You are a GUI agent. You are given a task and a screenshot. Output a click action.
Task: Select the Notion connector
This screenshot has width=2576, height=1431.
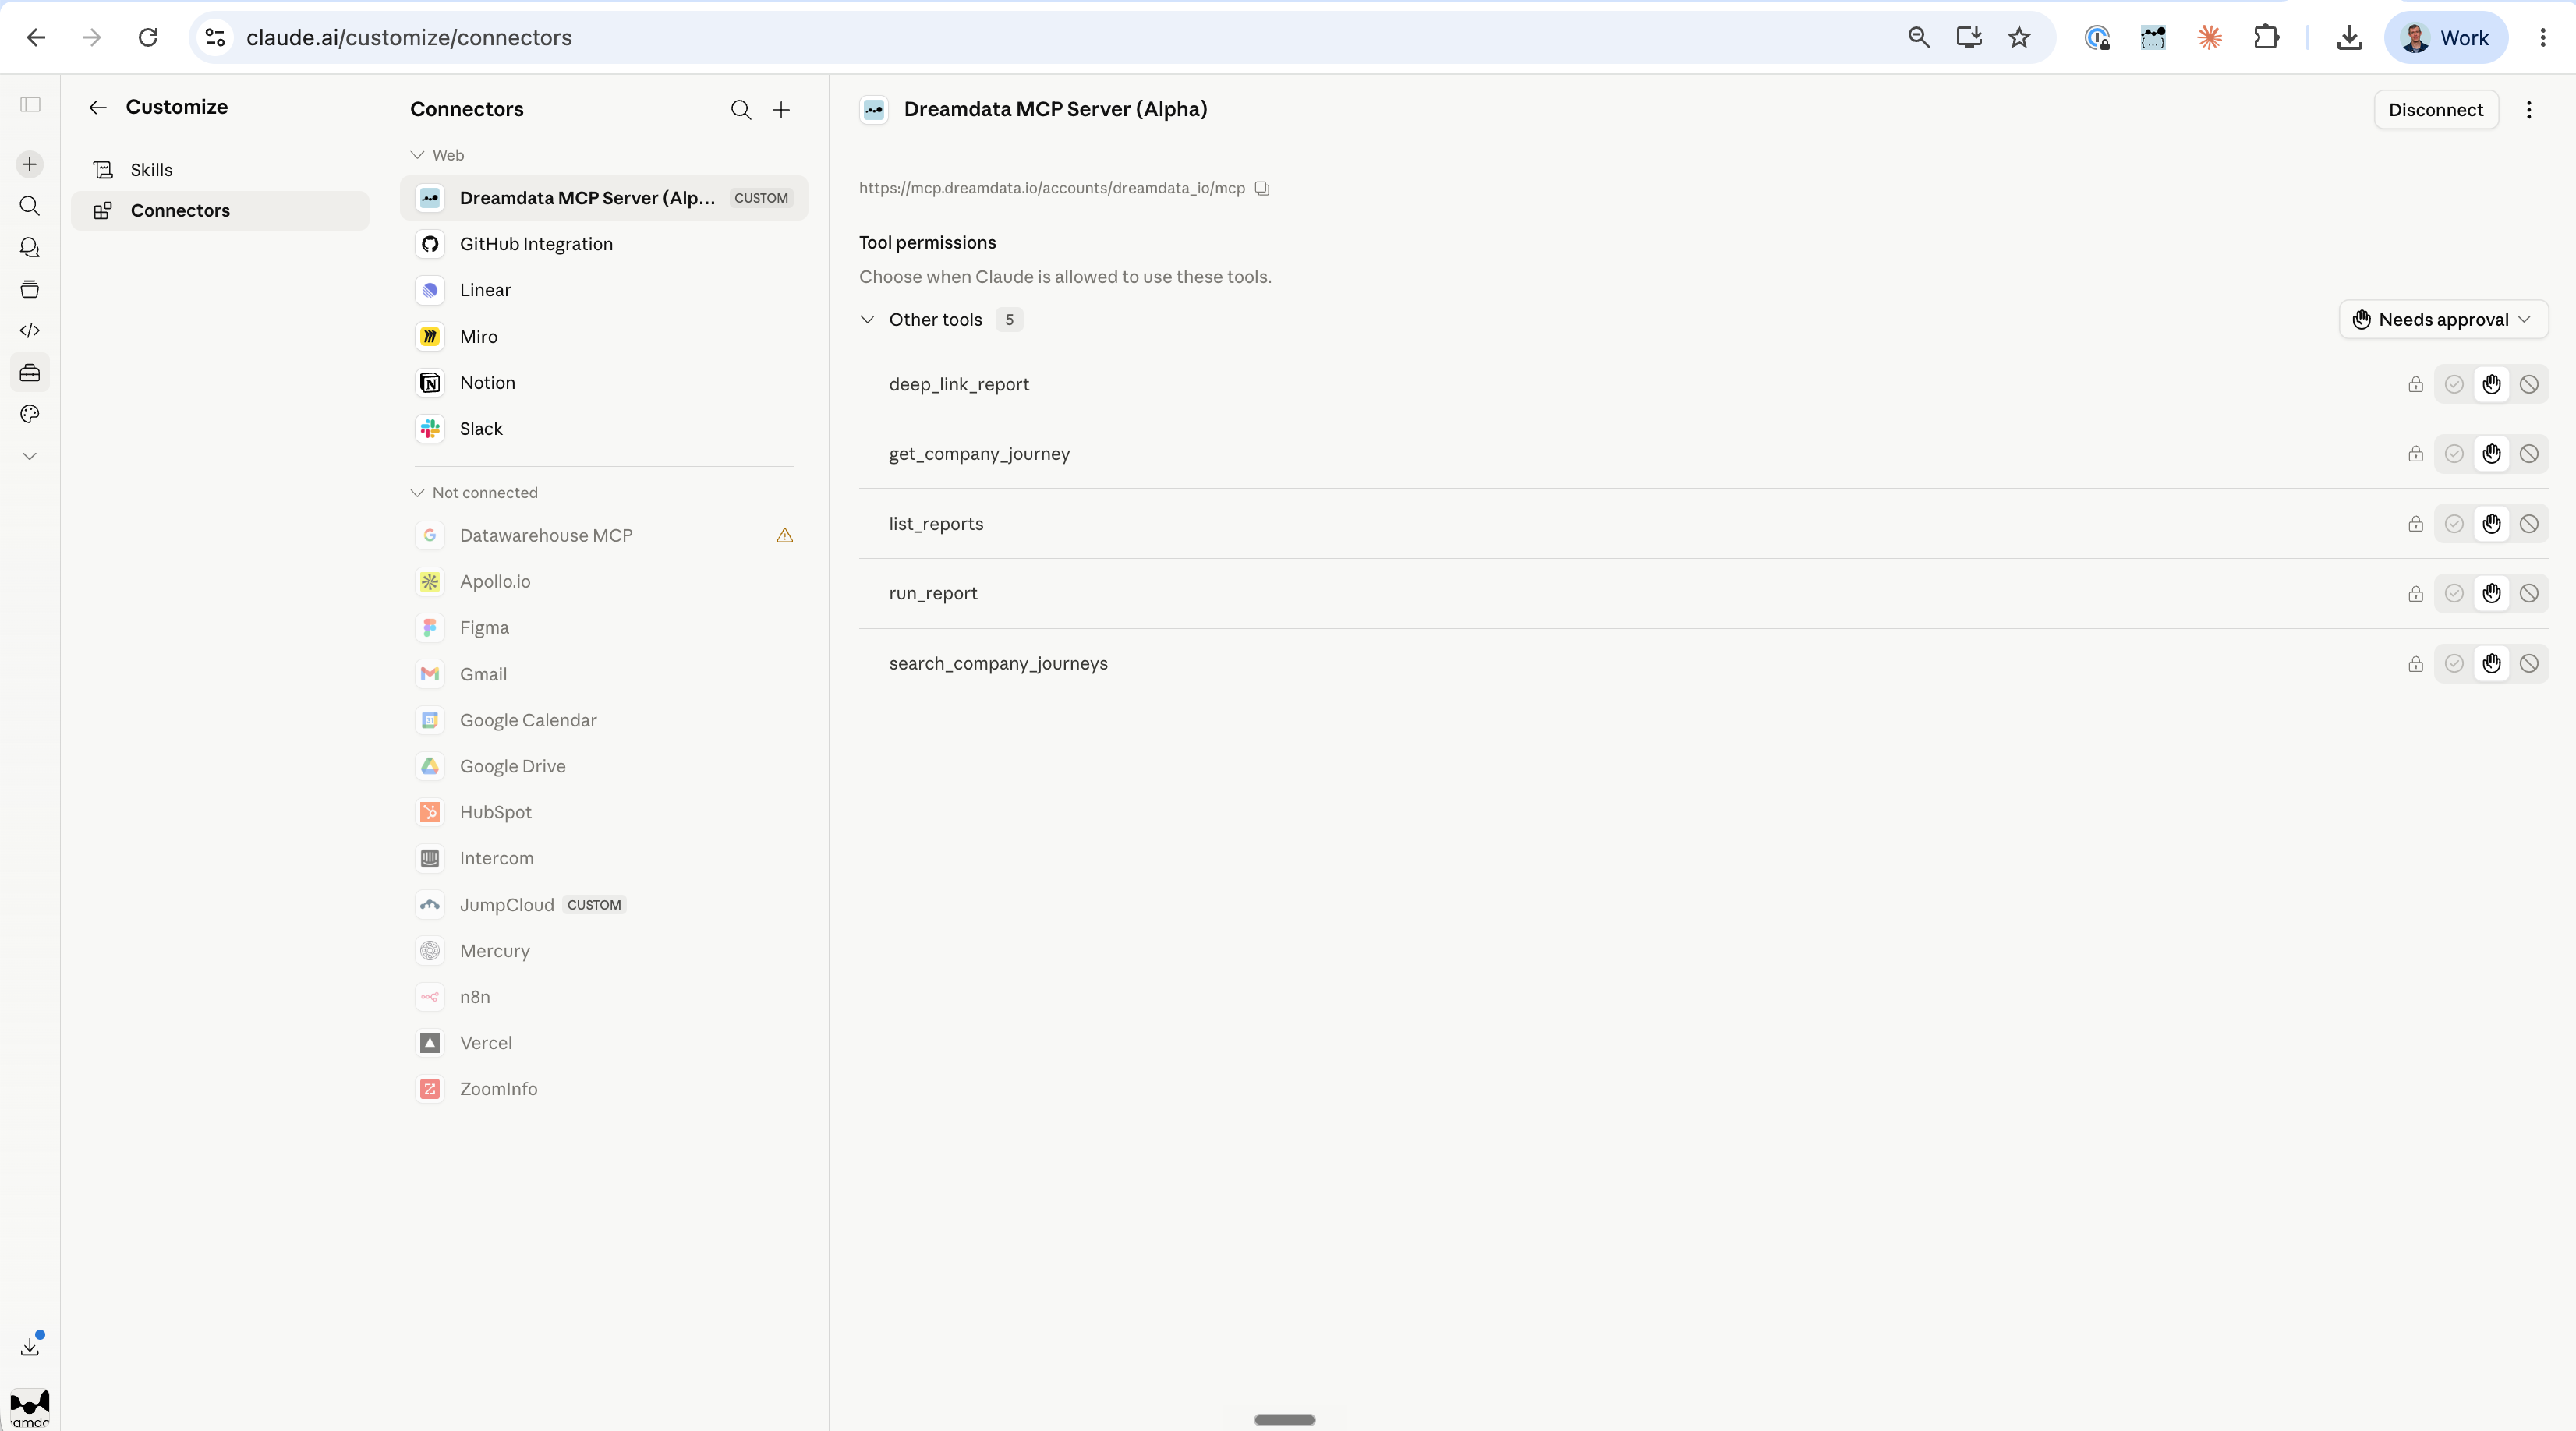[604, 383]
